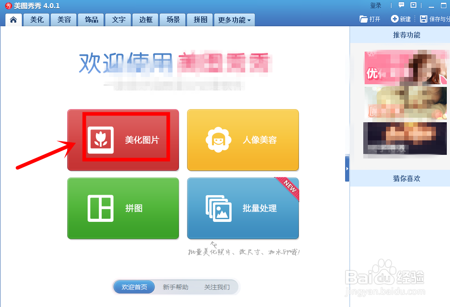Click the title bar dropdown menu icon
The width and height of the screenshot is (450, 307).
[x=414, y=5]
